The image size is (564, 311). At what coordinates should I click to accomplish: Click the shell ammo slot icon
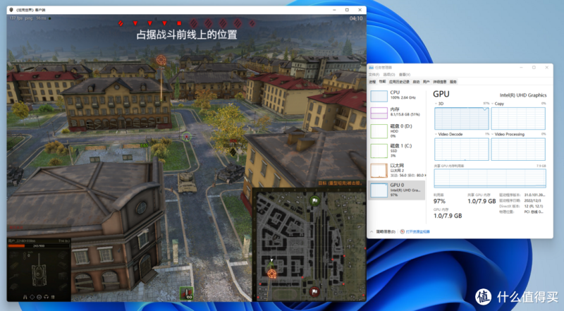[x=188, y=292]
